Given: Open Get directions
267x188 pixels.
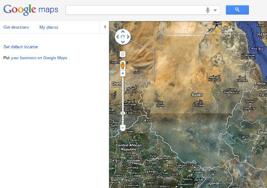Looking at the screenshot, I should pyautogui.click(x=16, y=27).
